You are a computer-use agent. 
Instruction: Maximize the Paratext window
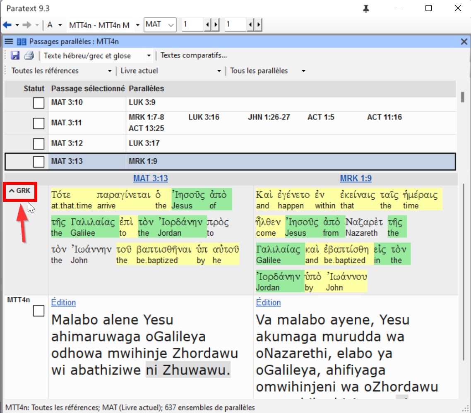coord(429,8)
